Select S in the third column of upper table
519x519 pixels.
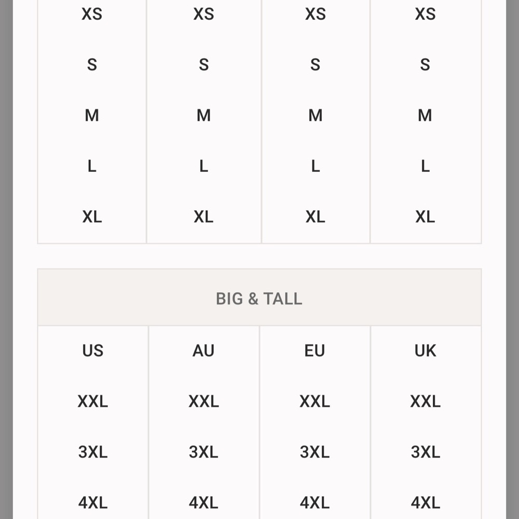coord(315,64)
